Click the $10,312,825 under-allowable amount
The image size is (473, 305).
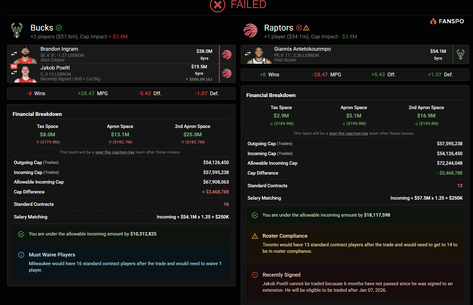tap(143, 234)
